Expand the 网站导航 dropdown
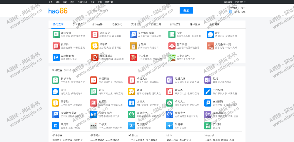294x142 pixels. (240, 2)
